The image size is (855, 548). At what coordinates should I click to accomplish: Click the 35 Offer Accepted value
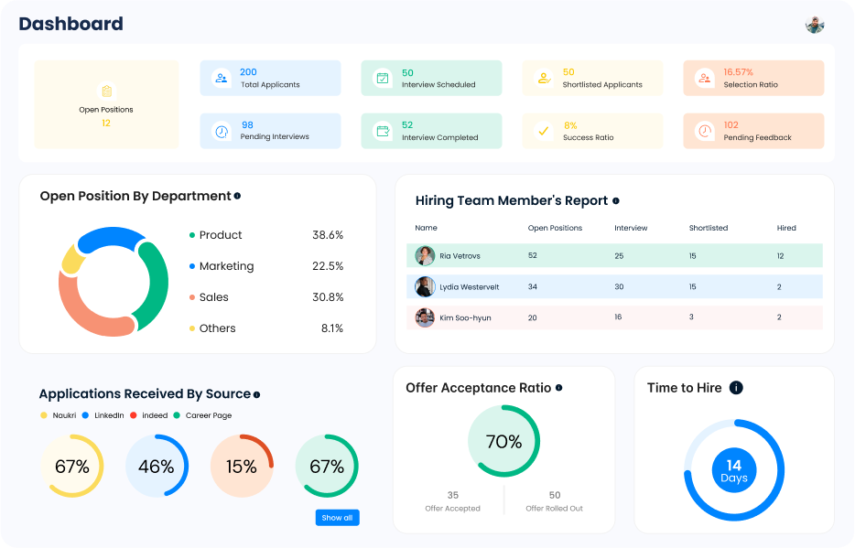click(x=452, y=495)
